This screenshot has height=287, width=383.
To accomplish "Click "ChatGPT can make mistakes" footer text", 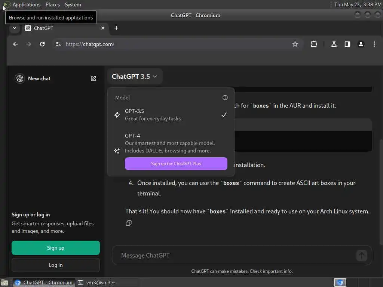I will [242, 271].
